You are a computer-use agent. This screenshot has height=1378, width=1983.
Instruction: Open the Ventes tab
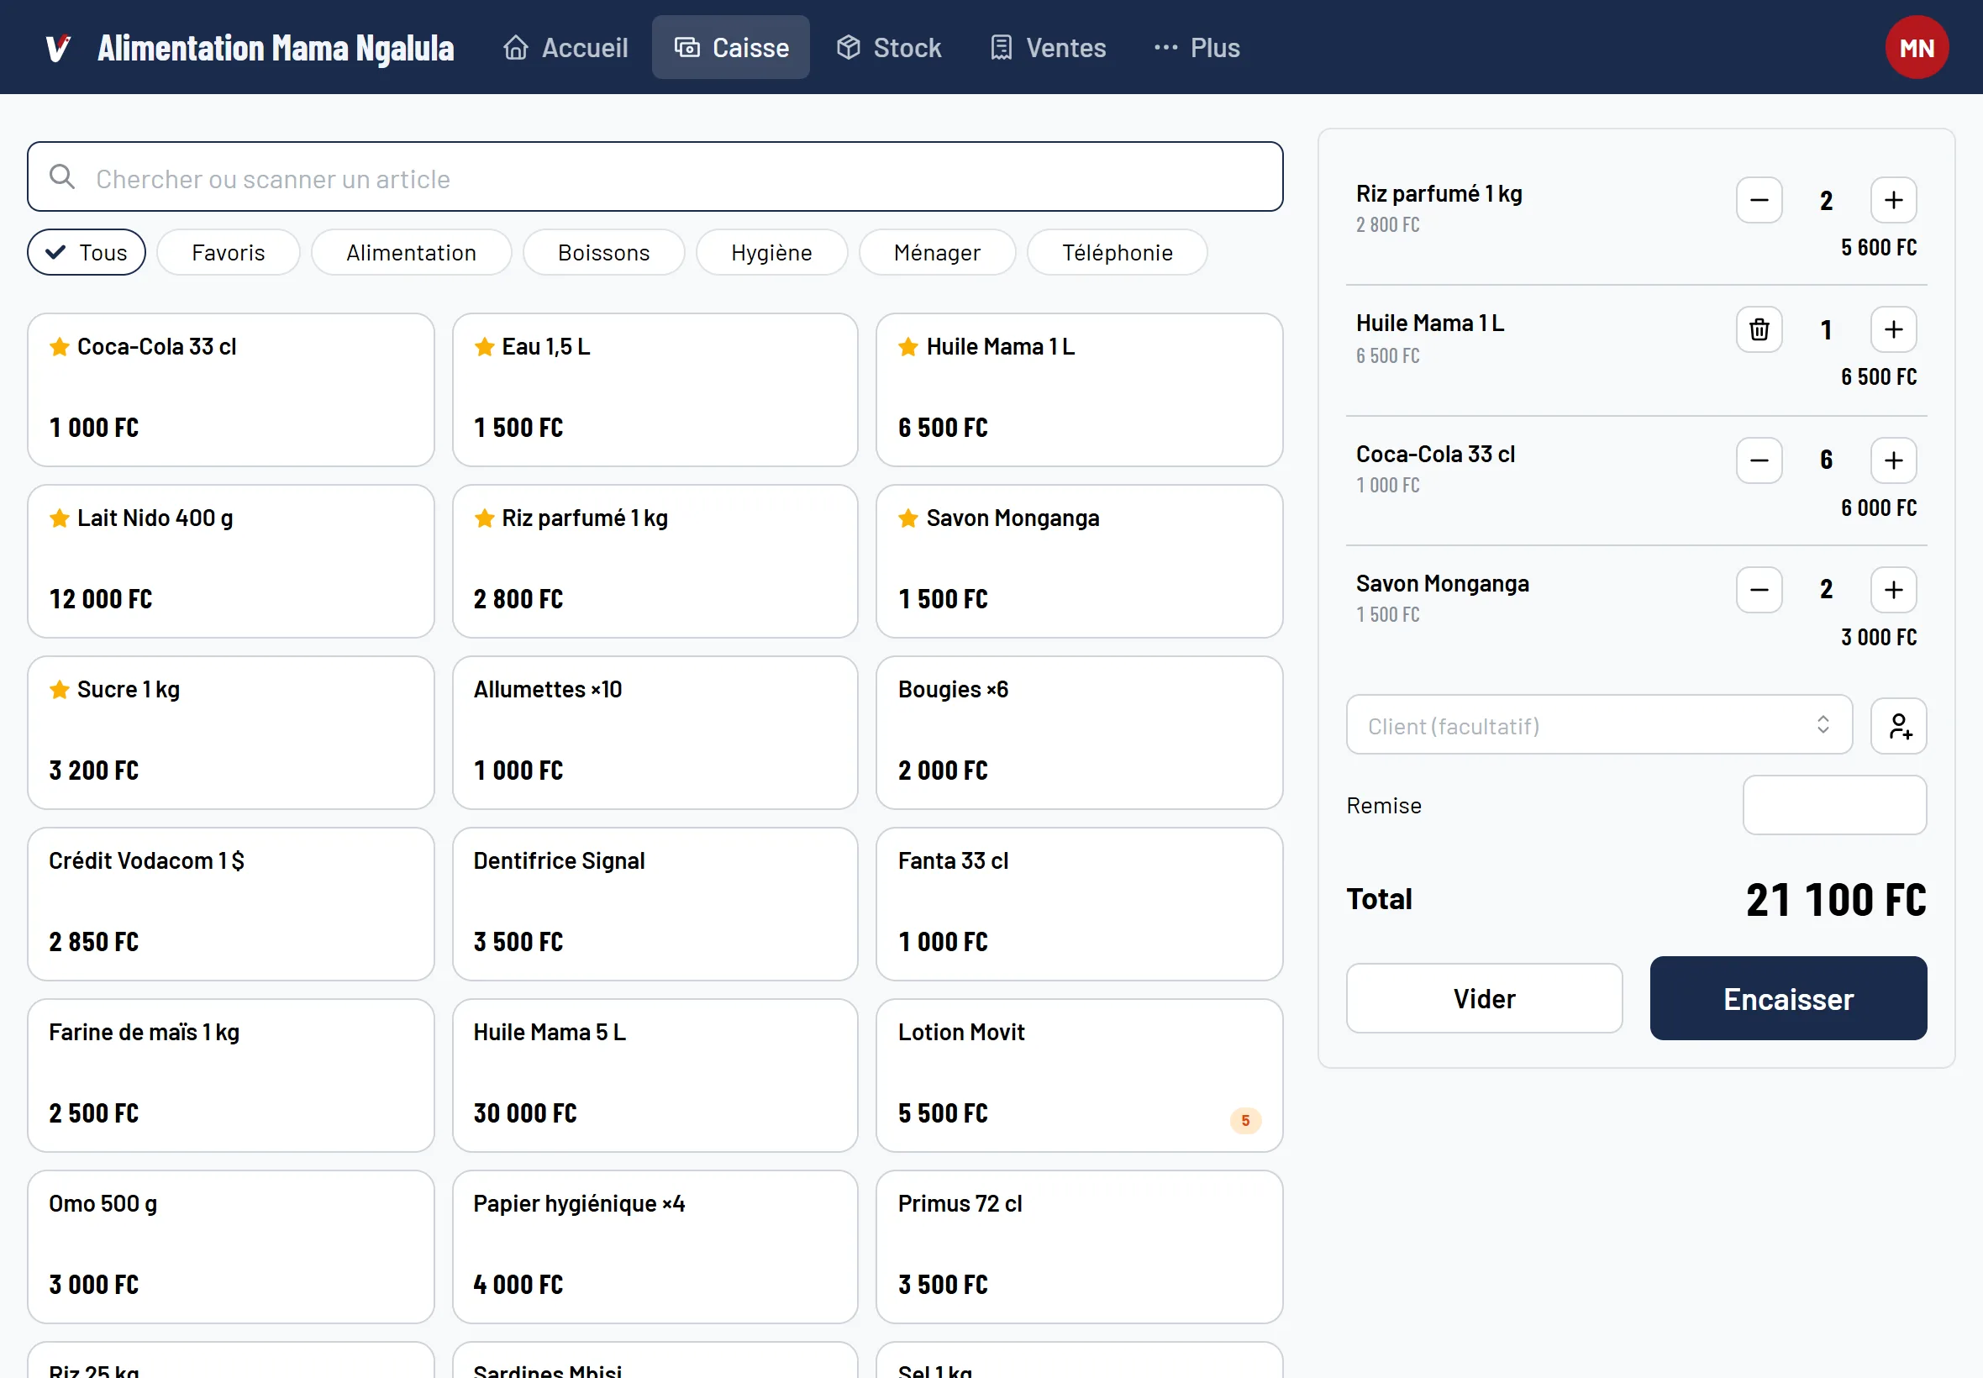point(1047,48)
